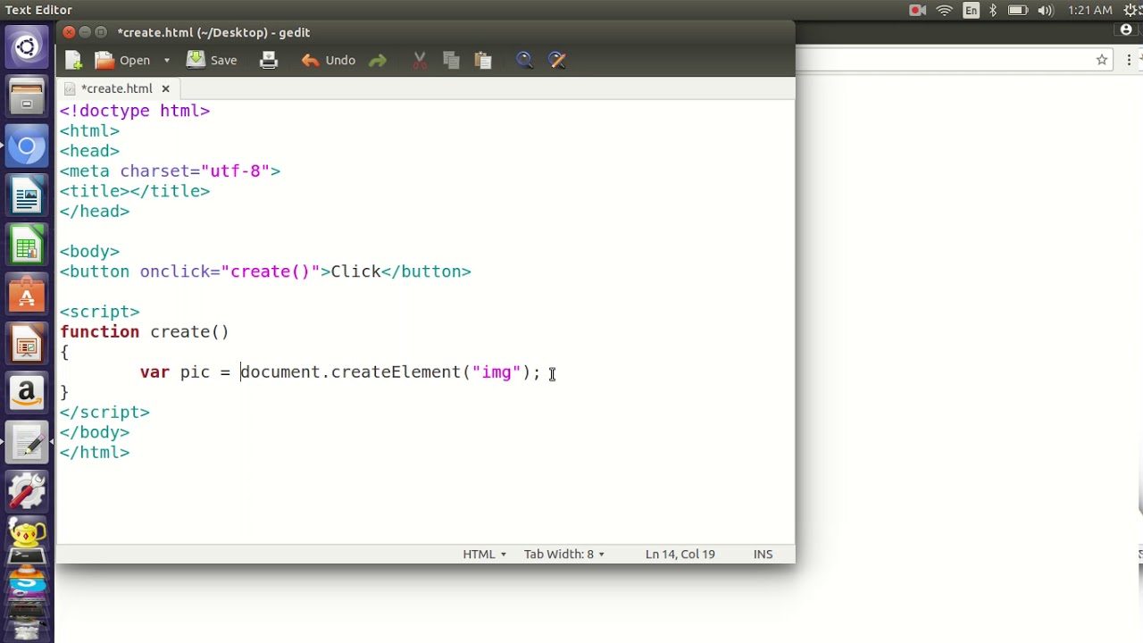
Task: Click the "function create()" line
Action: click(145, 331)
